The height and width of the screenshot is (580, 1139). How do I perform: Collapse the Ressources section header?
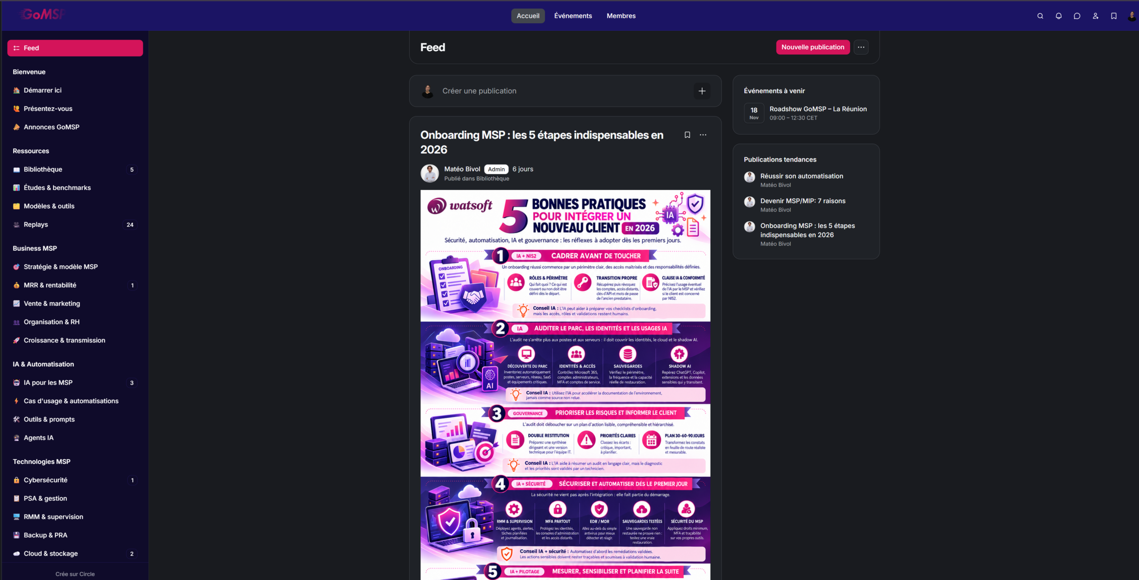pyautogui.click(x=31, y=151)
